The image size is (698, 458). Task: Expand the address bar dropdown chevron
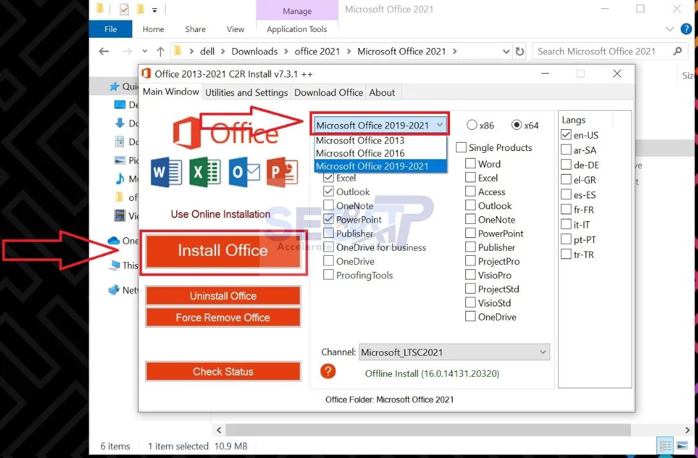tap(506, 51)
